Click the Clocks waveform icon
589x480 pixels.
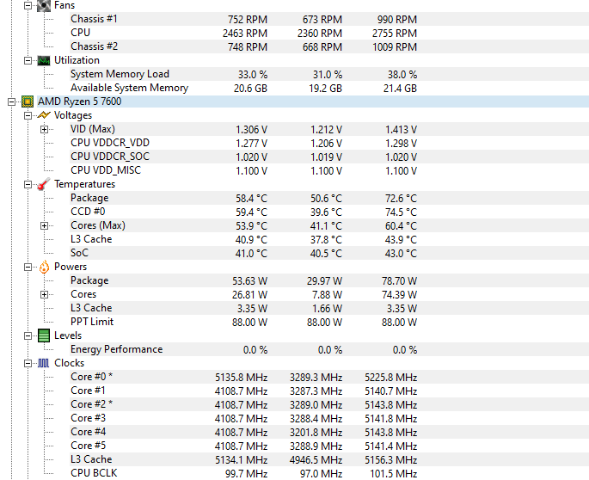(x=43, y=363)
